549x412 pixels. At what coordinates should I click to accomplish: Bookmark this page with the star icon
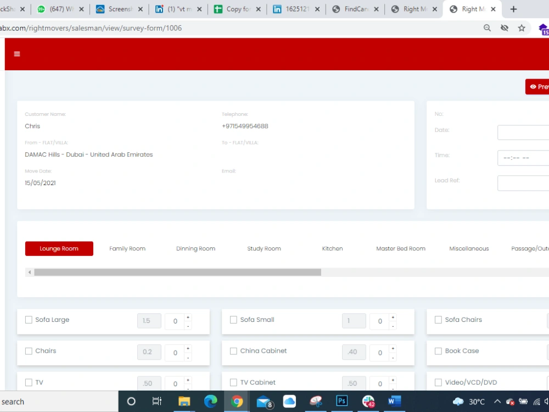[522, 28]
